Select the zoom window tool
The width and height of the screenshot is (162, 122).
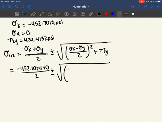click(17, 14)
